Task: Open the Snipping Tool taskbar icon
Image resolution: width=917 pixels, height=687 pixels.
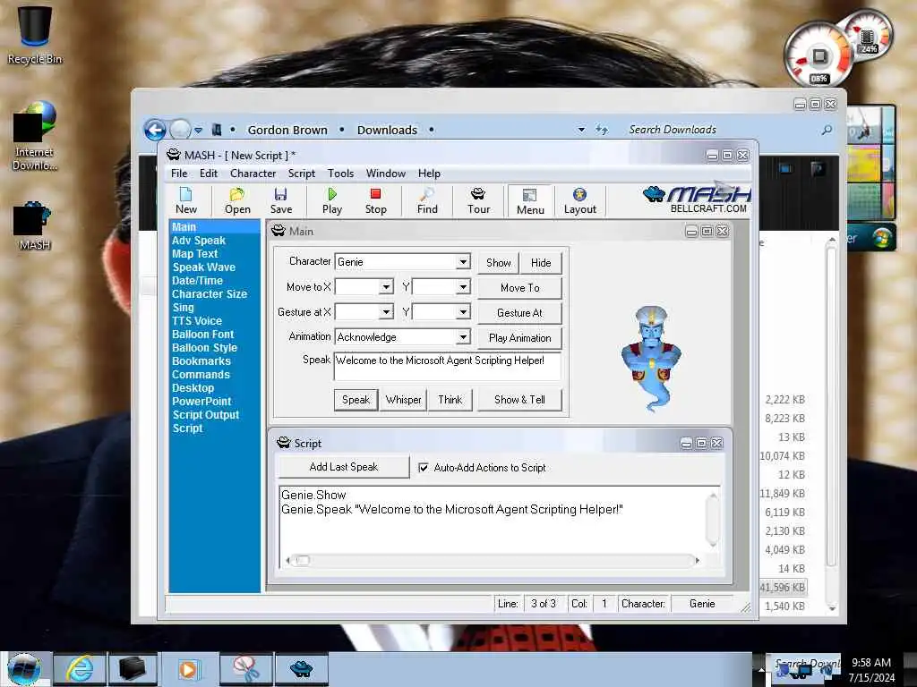Action: tap(245, 669)
